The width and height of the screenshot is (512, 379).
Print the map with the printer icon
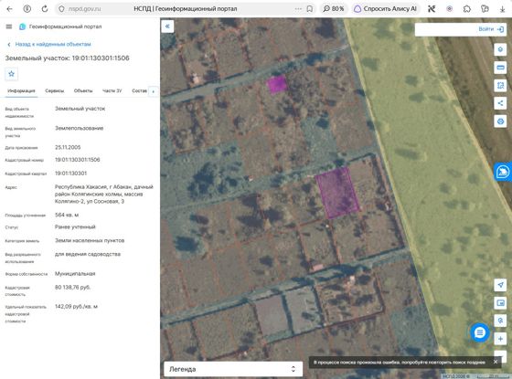(x=500, y=121)
